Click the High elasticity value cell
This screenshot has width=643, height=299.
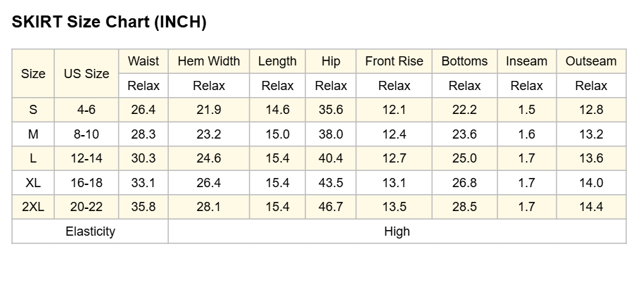tap(397, 231)
